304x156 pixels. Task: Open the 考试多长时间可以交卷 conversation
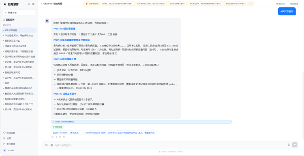click(19, 46)
